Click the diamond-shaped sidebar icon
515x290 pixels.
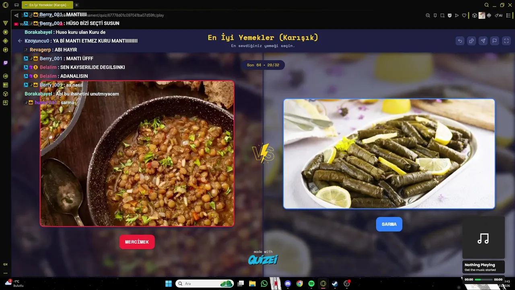click(6, 41)
